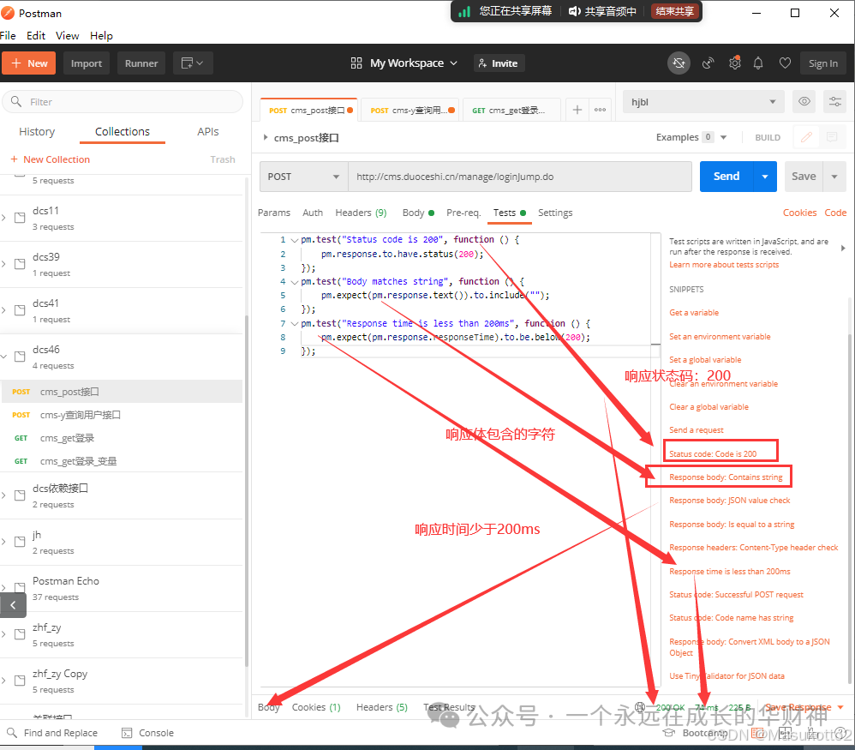This screenshot has width=855, height=750.
Task: Collapse the sidebar with the left arrow button
Action: [x=13, y=605]
